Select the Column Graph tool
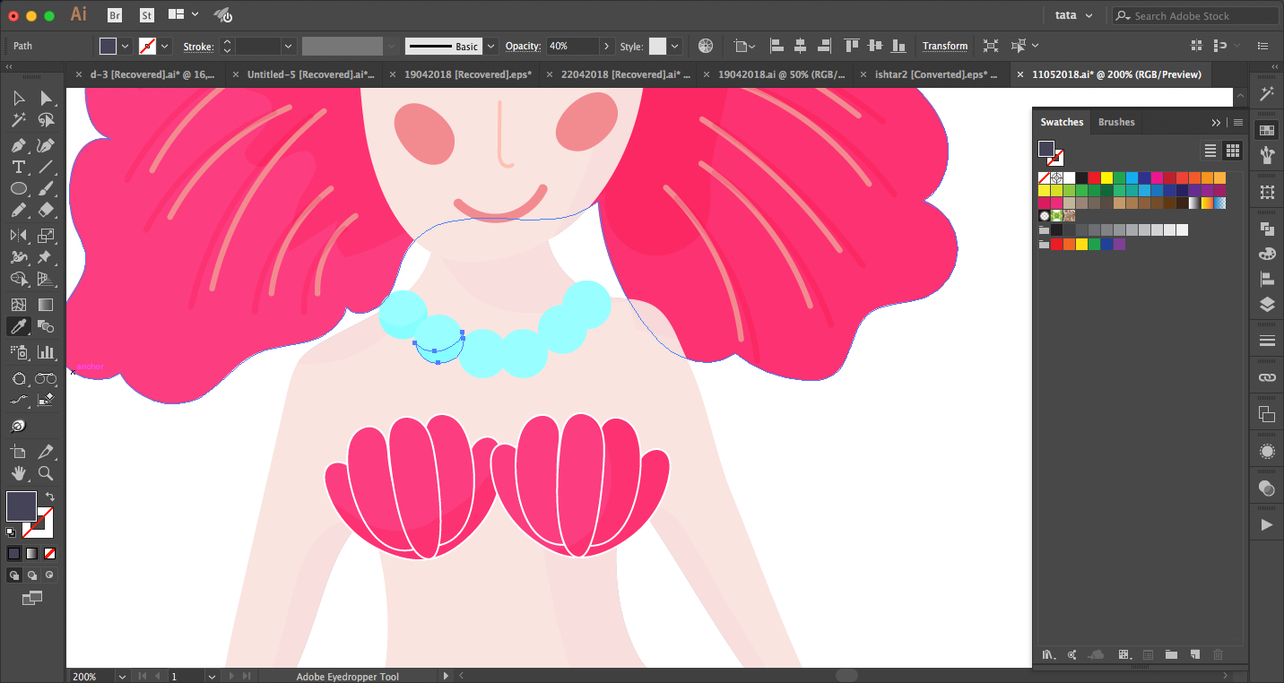 tap(46, 352)
